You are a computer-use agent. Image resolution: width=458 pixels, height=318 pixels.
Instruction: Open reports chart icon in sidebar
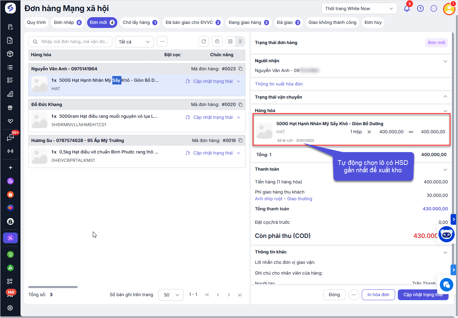point(10,94)
